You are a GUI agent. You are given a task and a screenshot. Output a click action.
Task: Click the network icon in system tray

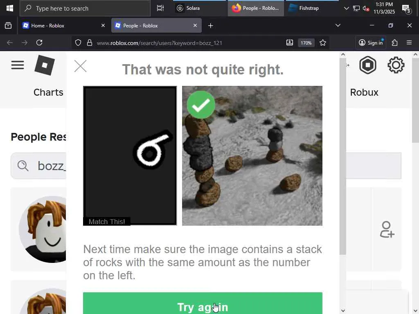point(356,8)
